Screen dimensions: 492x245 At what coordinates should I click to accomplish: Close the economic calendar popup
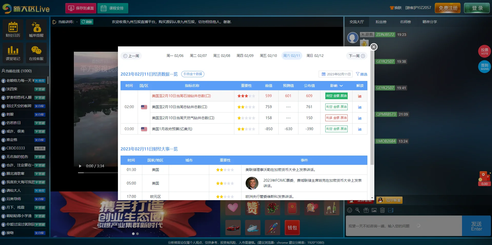coord(374,47)
